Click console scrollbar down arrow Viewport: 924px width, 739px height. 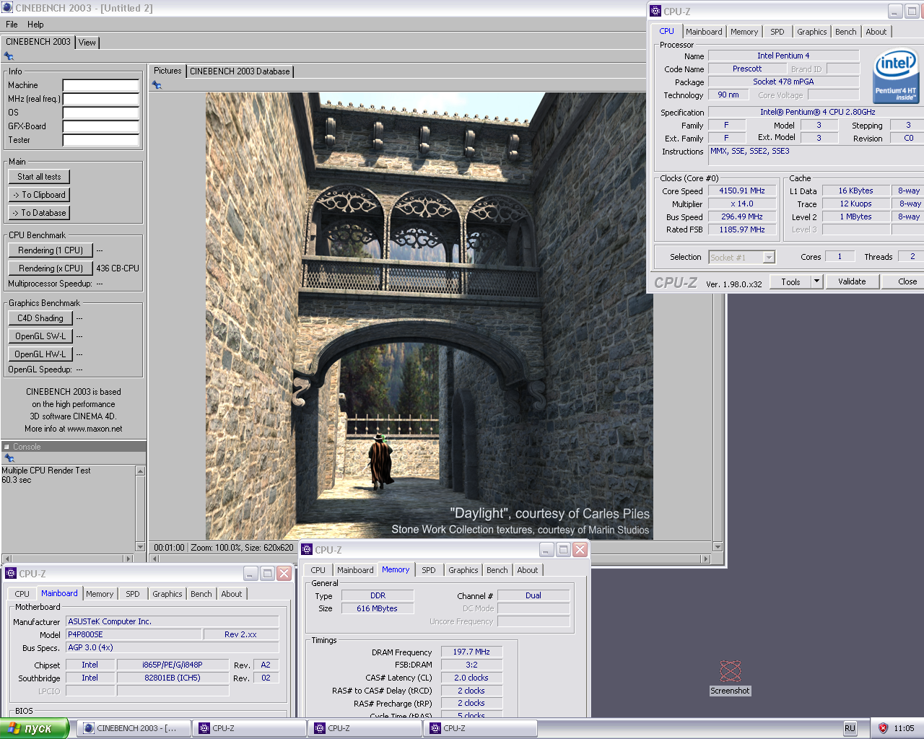pyautogui.click(x=140, y=547)
